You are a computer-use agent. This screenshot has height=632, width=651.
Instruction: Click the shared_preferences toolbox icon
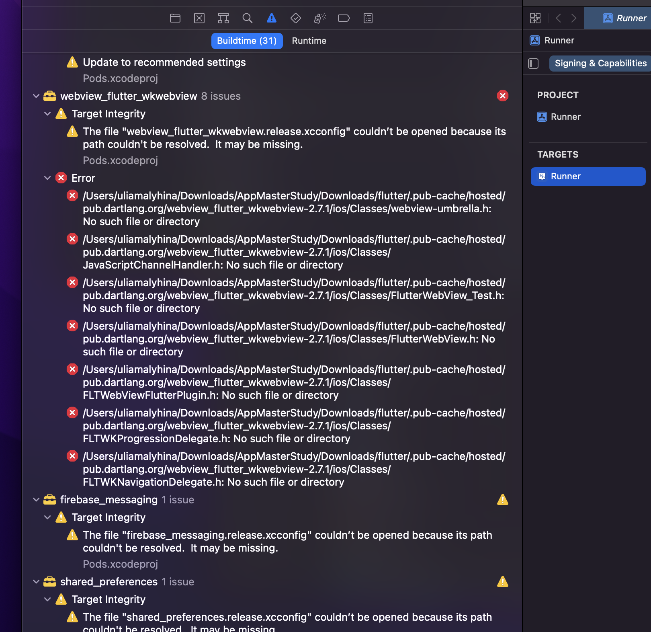click(50, 582)
